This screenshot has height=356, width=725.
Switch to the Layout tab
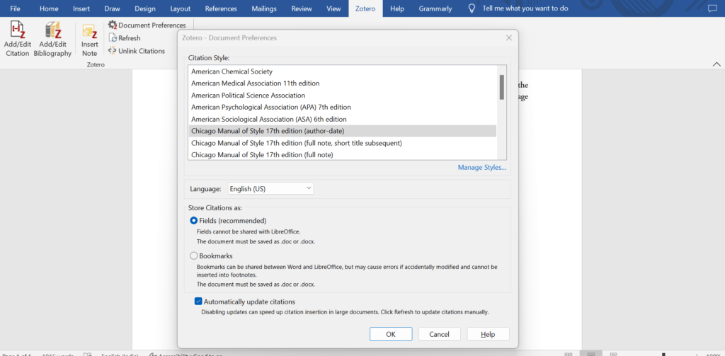[x=180, y=8]
